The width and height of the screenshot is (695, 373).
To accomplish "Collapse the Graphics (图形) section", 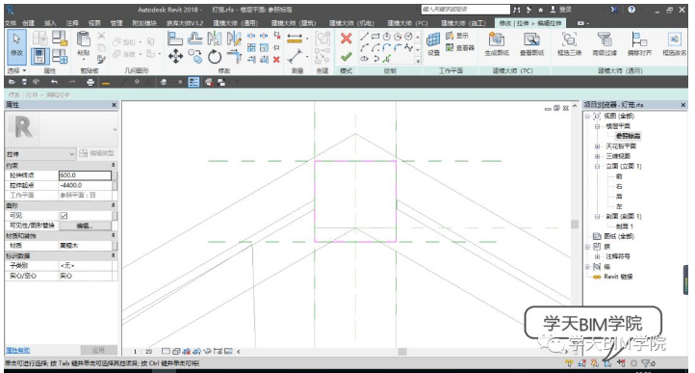I will click(x=113, y=205).
